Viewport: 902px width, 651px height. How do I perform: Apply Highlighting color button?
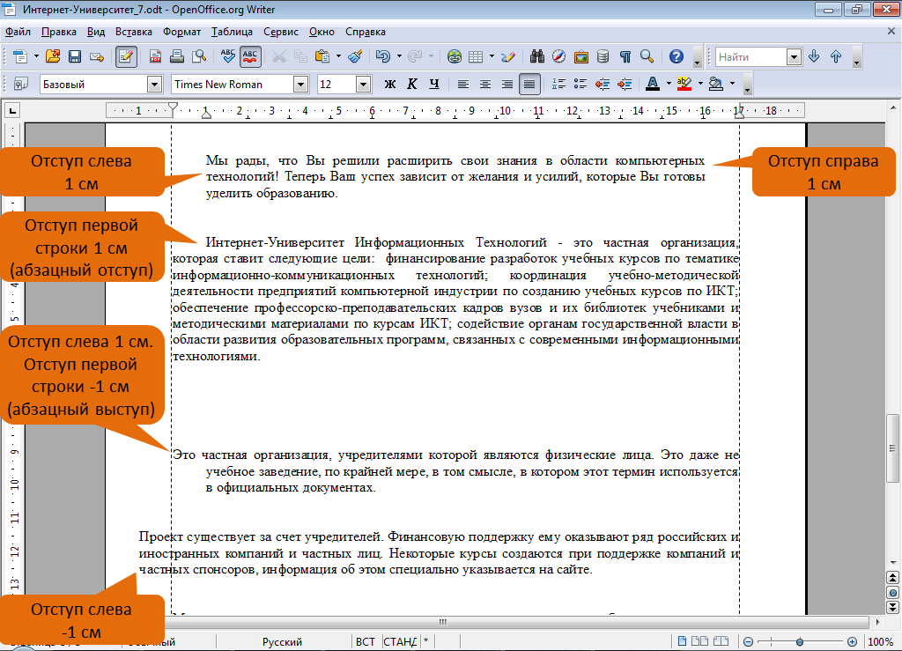684,84
